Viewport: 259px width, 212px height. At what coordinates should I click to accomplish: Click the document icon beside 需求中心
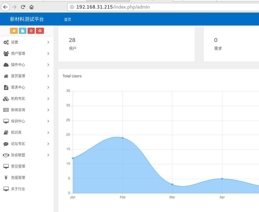tap(6, 88)
